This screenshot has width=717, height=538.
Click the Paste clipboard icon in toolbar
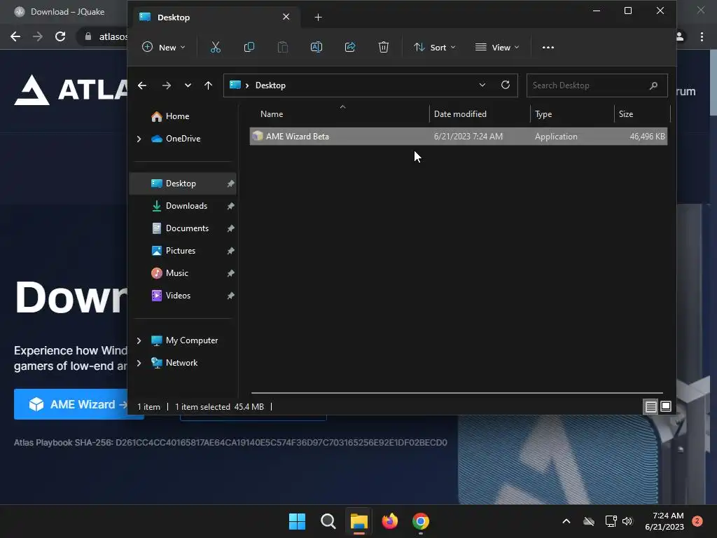pyautogui.click(x=283, y=47)
